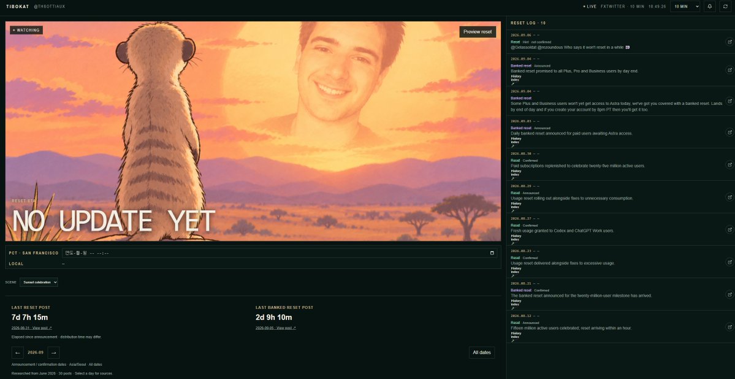Screen dimensions: 735x379
Task: Click the LIVE status indicator
Action: [590, 7]
